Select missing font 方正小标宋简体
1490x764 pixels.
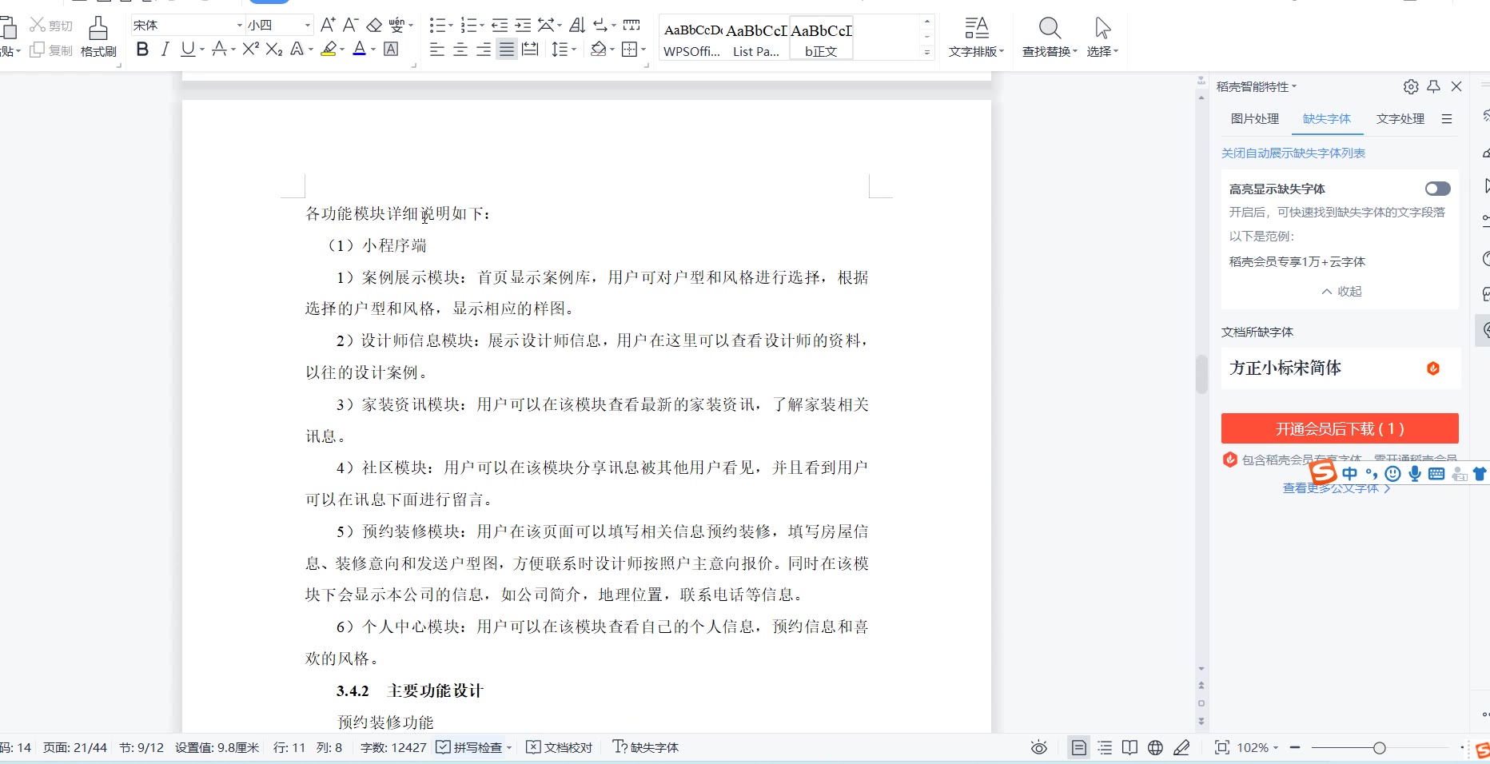1341,368
